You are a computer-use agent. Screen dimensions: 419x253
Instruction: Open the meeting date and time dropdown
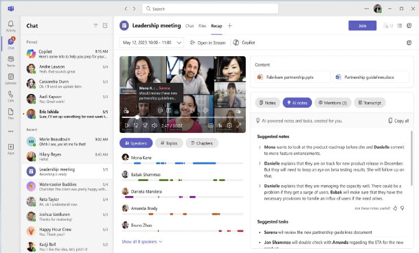point(152,43)
